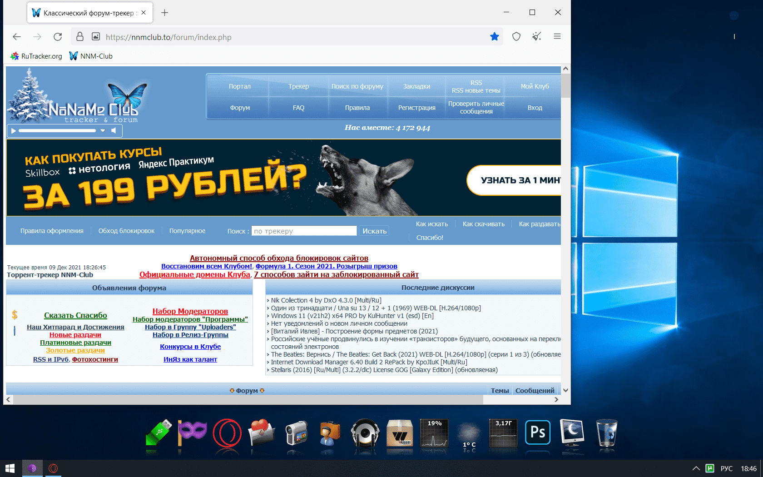Open the Закладки menu item
Viewport: 763px width, 477px height.
pos(416,86)
